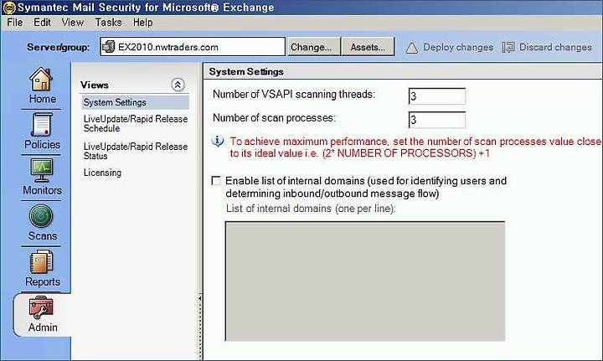
Task: Click the System Settings panel heading
Action: pos(246,71)
